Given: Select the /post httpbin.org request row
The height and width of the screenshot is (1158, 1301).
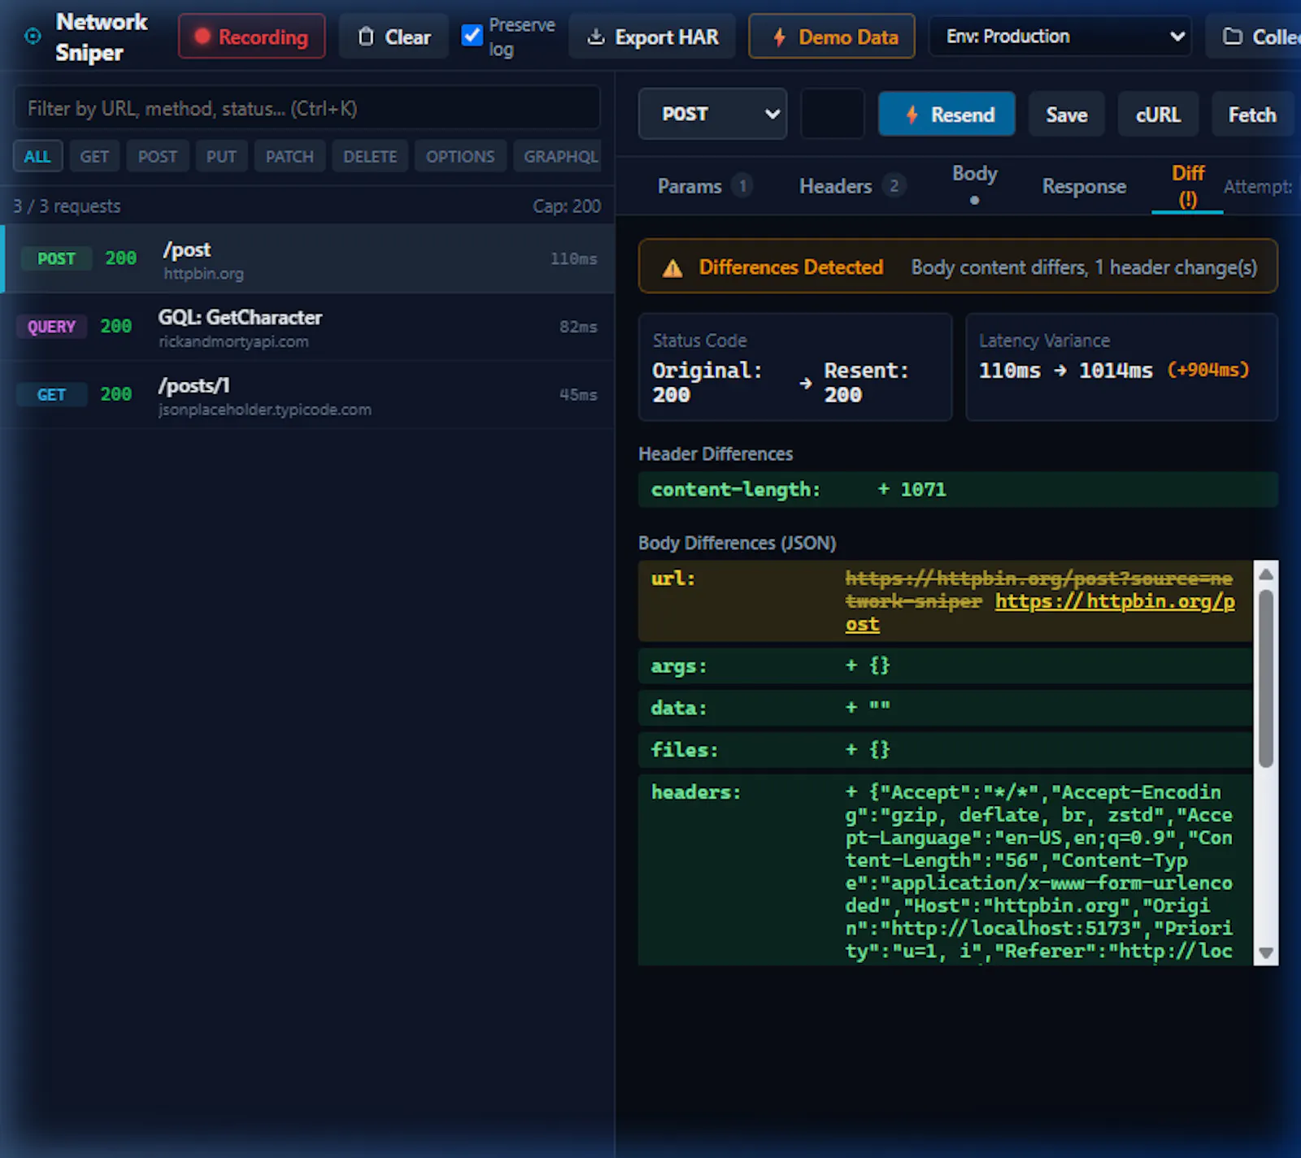Looking at the screenshot, I should 309,259.
